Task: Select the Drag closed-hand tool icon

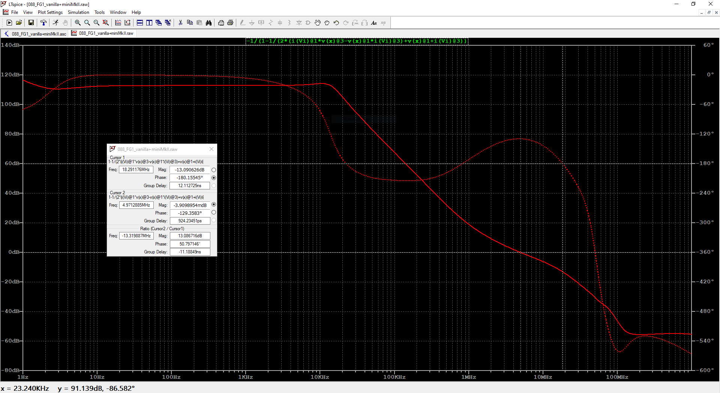Action: pos(327,23)
